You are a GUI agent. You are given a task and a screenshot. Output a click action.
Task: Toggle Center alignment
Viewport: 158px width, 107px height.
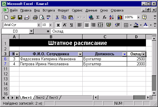tap(87, 25)
